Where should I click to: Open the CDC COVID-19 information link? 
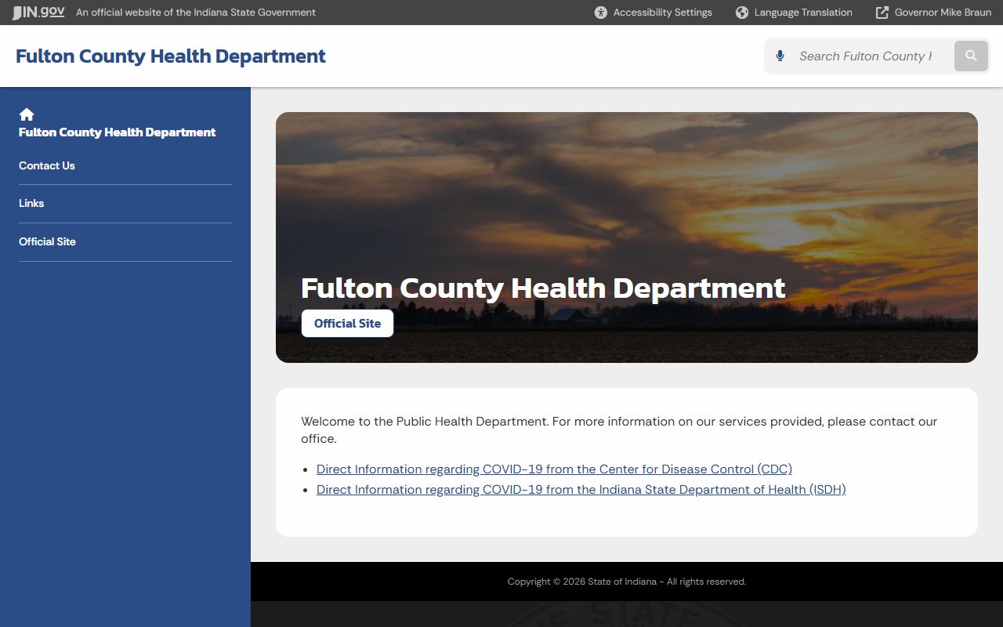pyautogui.click(x=554, y=469)
